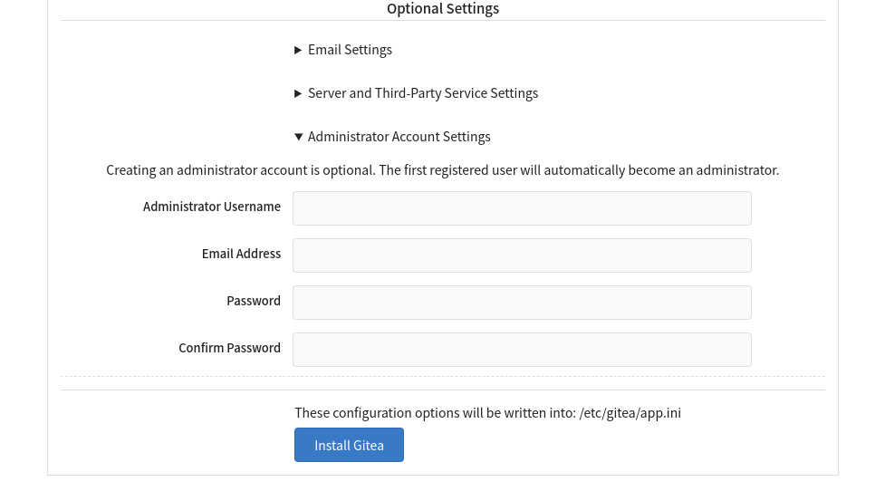Click the Administrator Username field label
Viewport: 875px width, 491px height.
[x=211, y=207]
